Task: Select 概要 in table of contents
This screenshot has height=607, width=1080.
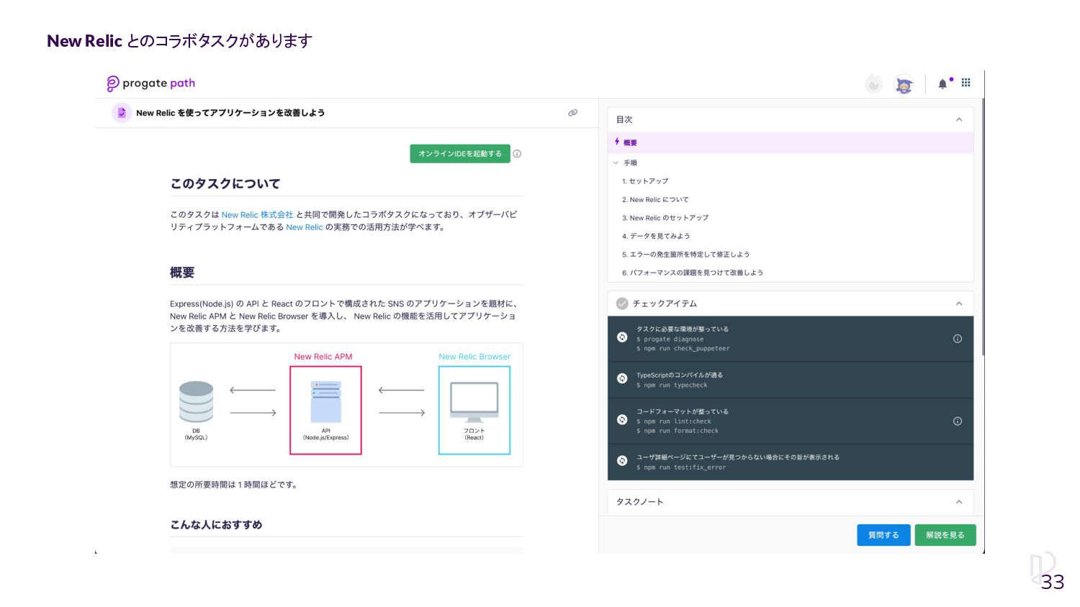Action: tap(791, 142)
